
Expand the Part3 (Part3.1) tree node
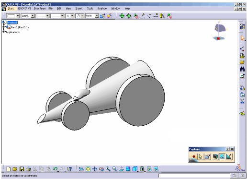pos(4,27)
